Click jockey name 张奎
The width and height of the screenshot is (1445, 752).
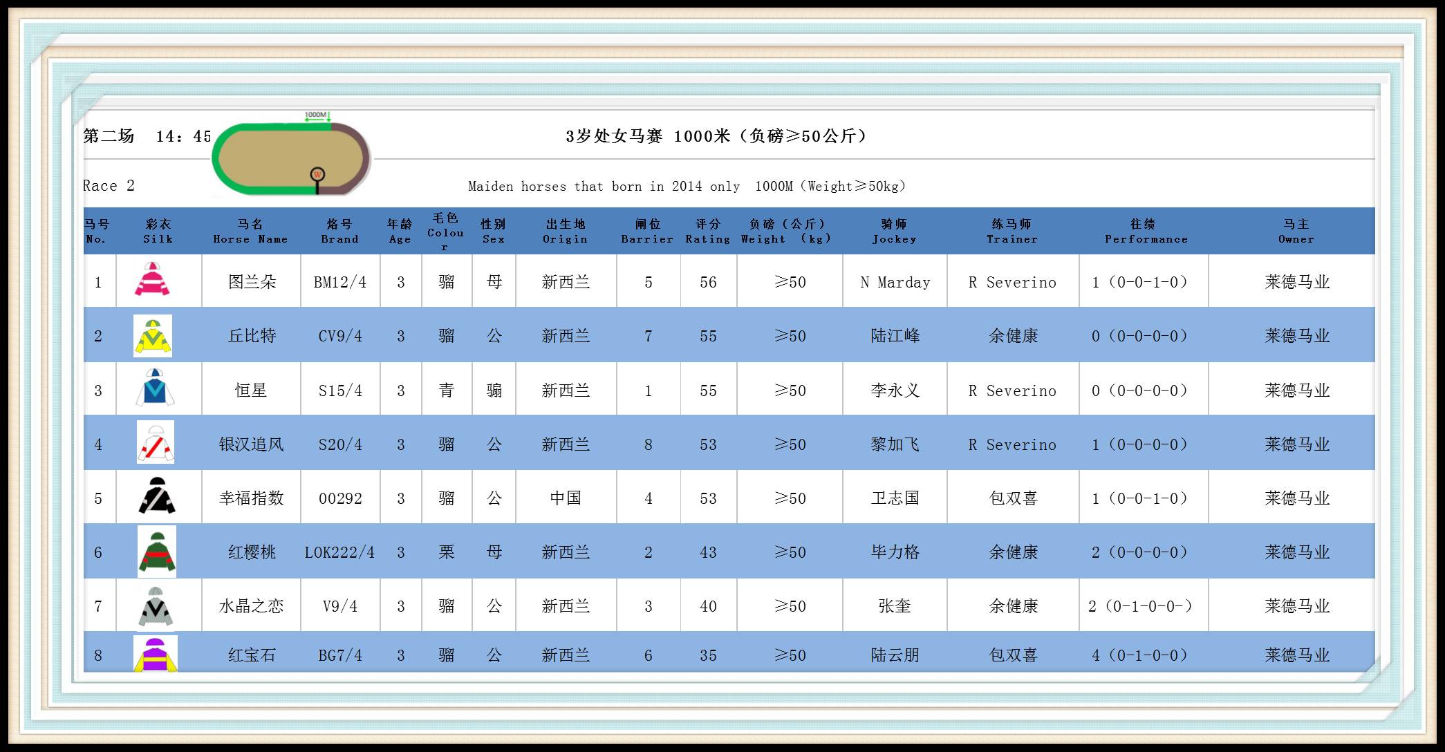coord(895,606)
